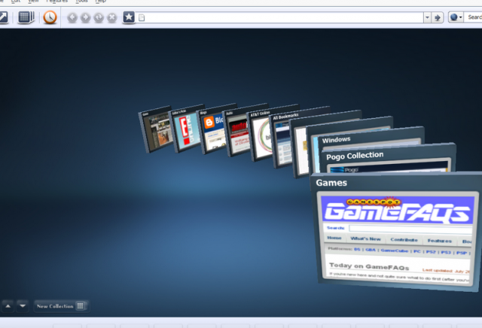Open the Features menu
The image size is (482, 328).
[x=57, y=2]
